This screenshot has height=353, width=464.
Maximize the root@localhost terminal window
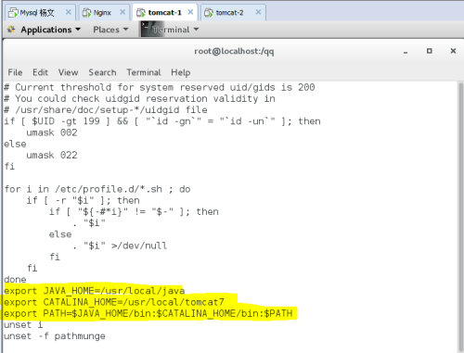pos(429,51)
